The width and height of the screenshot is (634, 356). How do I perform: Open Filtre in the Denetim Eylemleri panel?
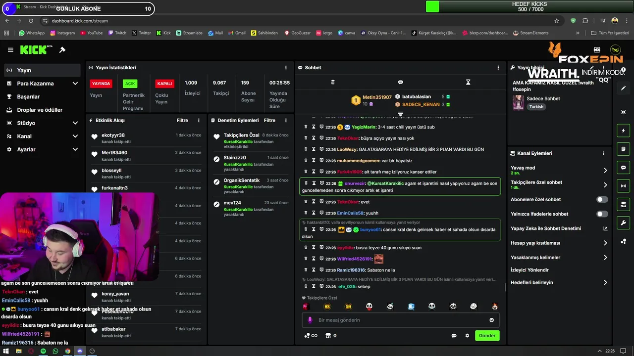[269, 120]
